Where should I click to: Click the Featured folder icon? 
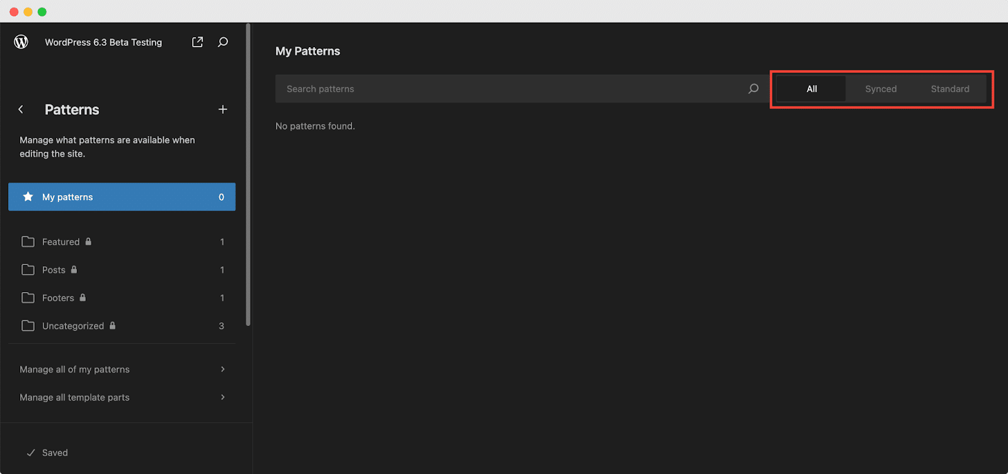28,242
